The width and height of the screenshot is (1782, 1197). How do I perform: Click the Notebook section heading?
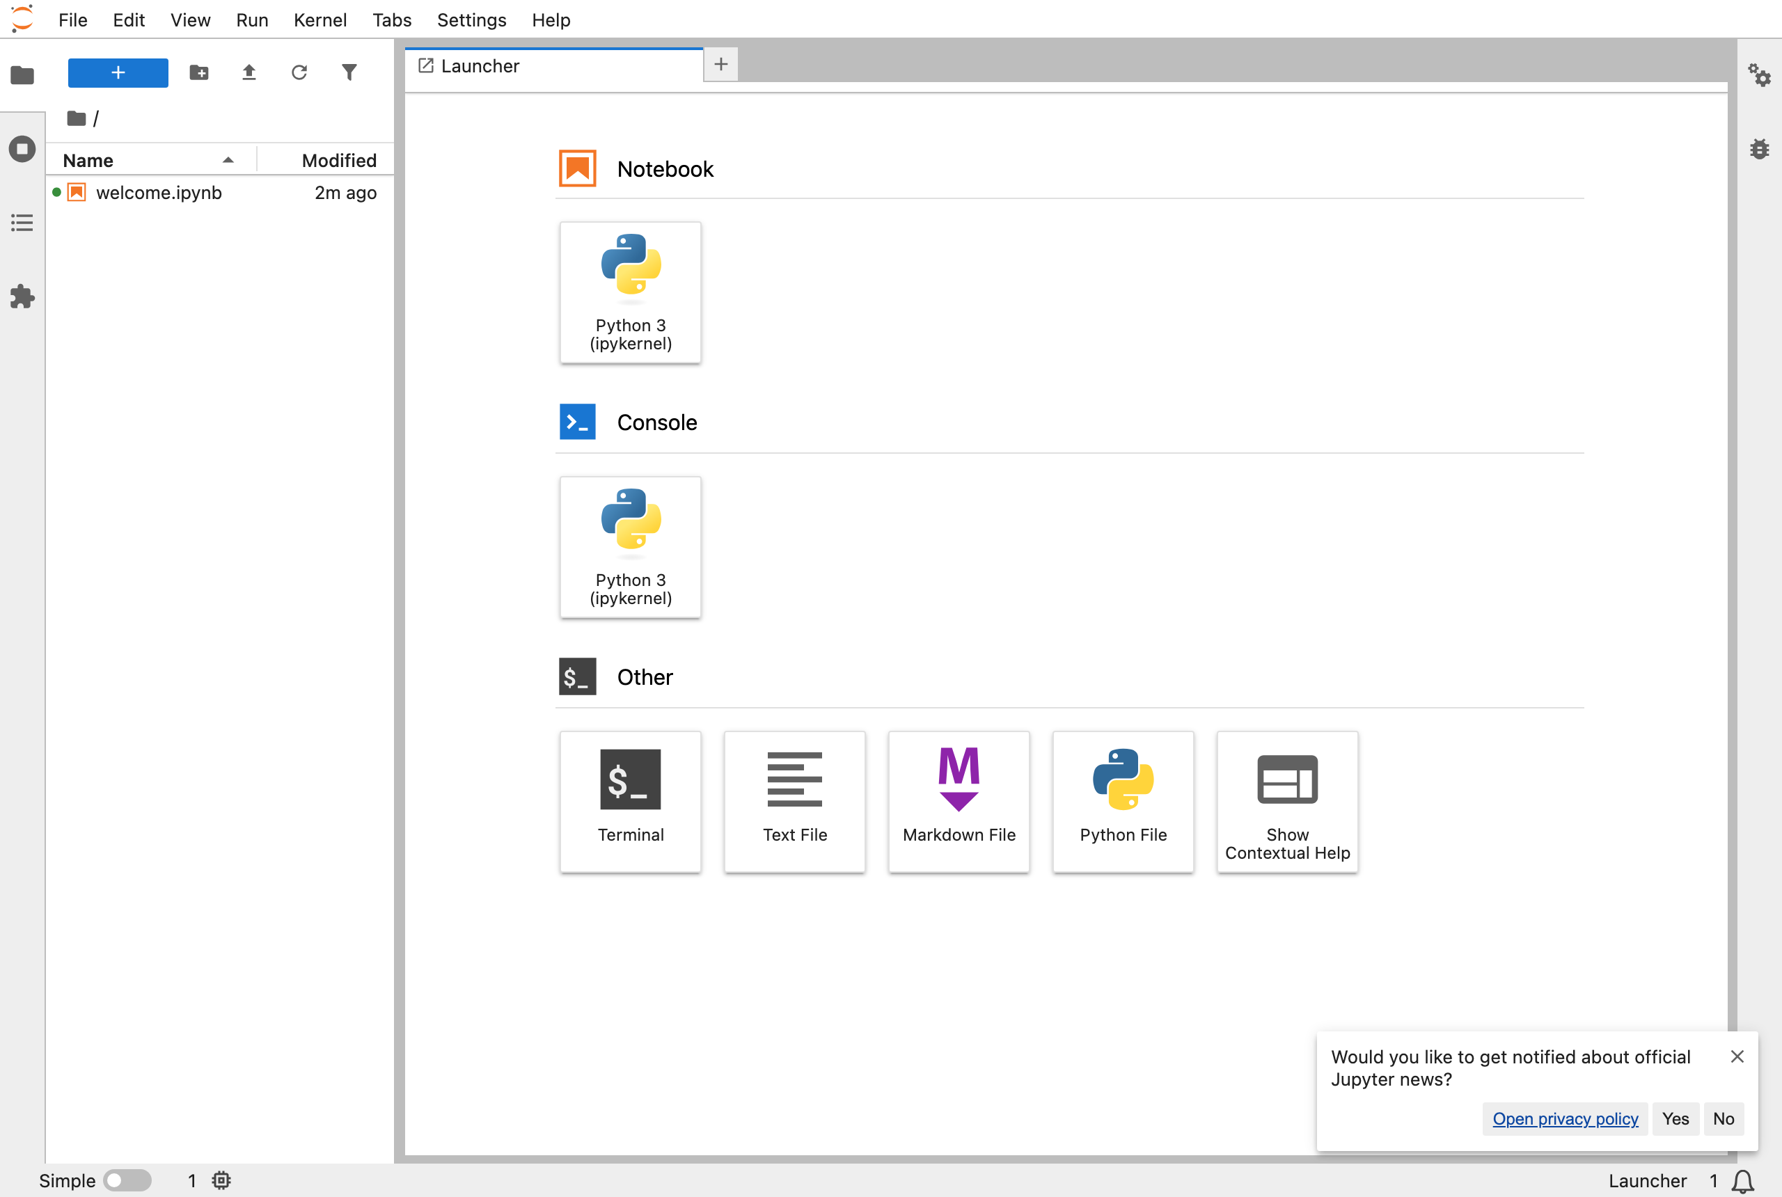coord(665,168)
